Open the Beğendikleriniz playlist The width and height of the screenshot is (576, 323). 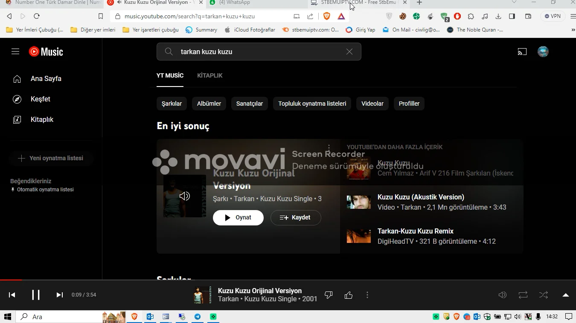[x=42, y=185]
